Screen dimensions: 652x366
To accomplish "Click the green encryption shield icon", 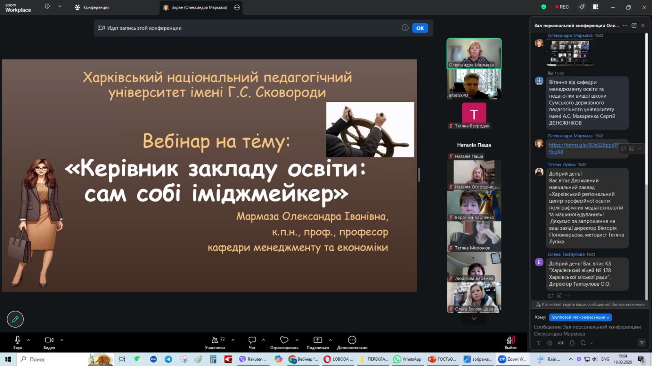I will pos(544,7).
